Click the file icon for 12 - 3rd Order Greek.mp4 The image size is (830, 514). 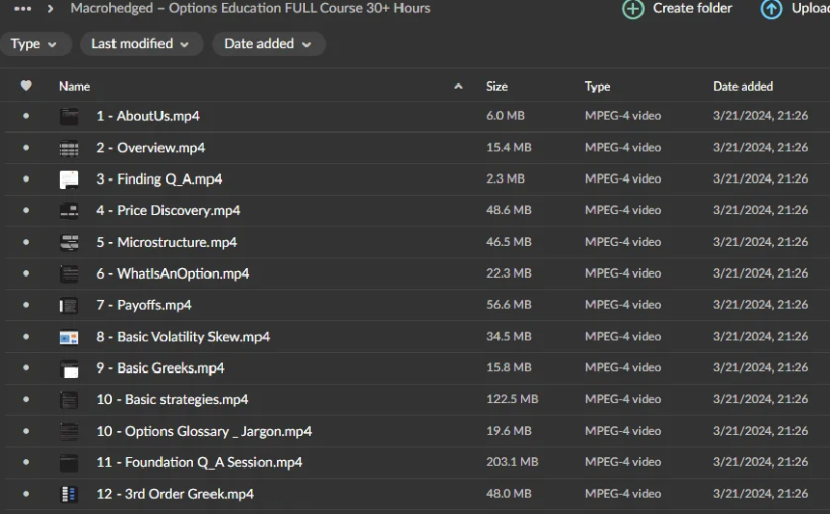click(69, 494)
